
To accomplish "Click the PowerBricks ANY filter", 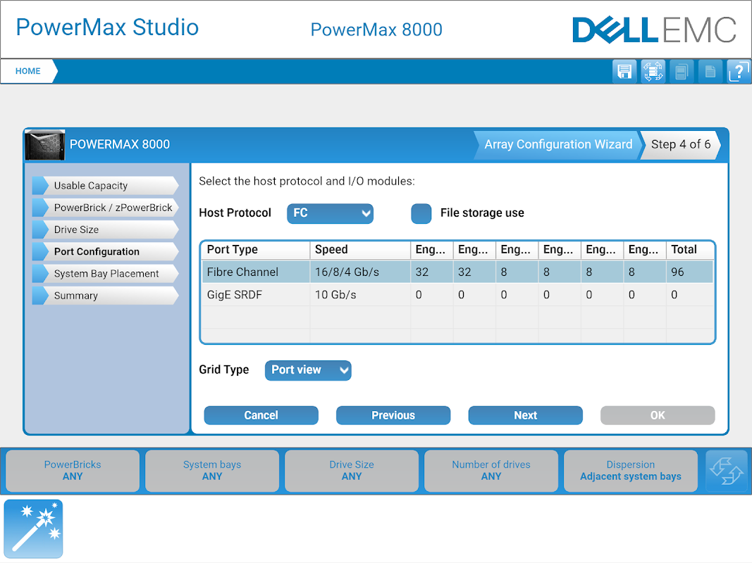I will coord(73,471).
